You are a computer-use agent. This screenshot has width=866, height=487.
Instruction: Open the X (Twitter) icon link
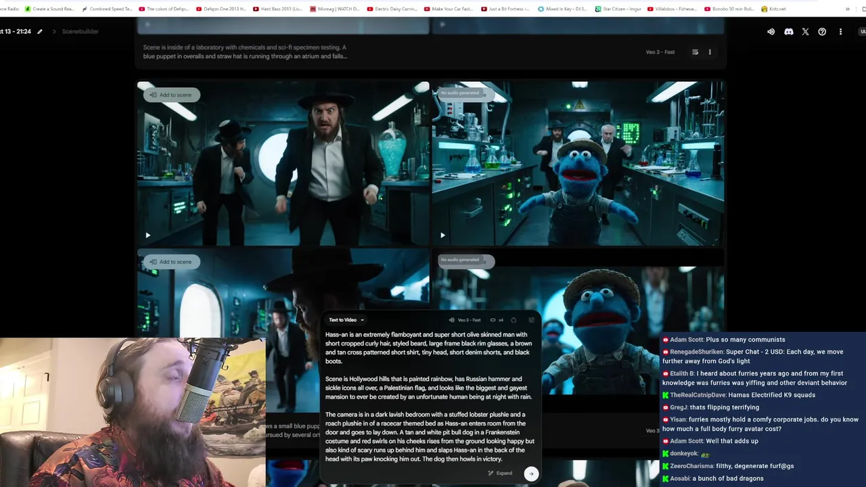tap(805, 32)
